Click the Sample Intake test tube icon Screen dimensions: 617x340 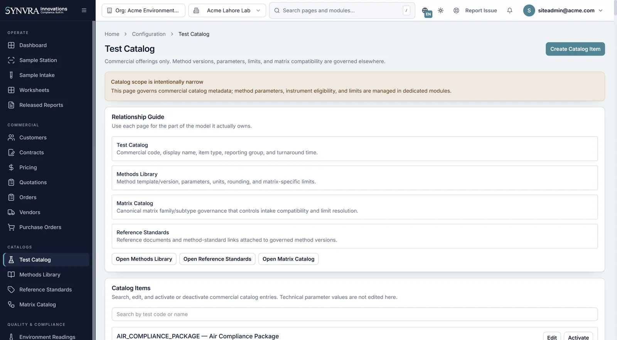click(x=11, y=75)
